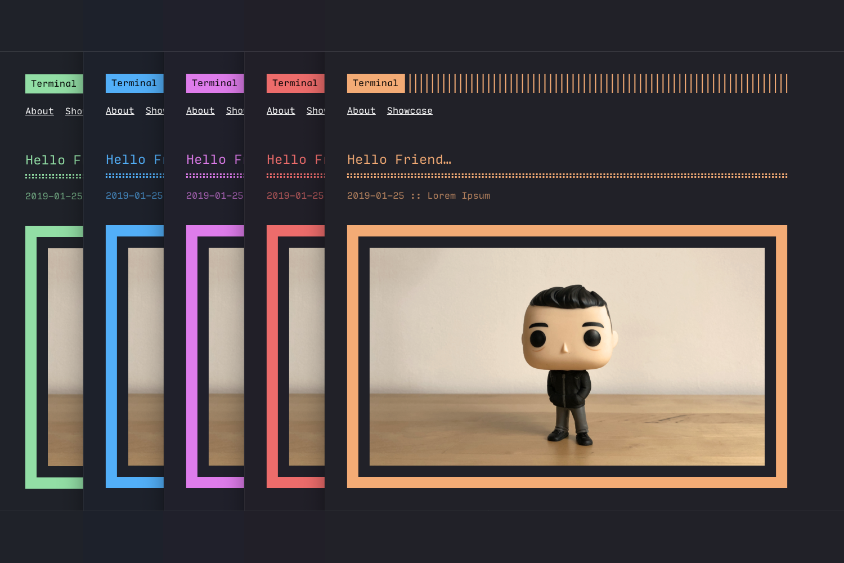The image size is (844, 563).
Task: Click the green Hello post title
Action: pyautogui.click(x=53, y=160)
